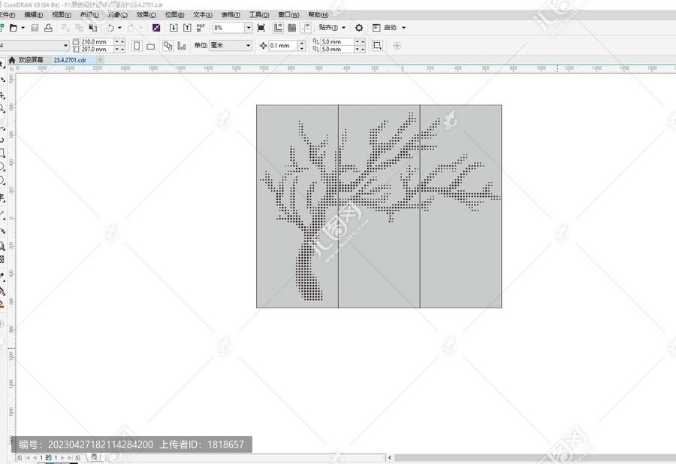
Task: Expand the page size preset dropdown
Action: coord(65,45)
